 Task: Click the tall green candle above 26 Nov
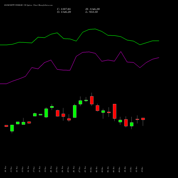(75, 111)
